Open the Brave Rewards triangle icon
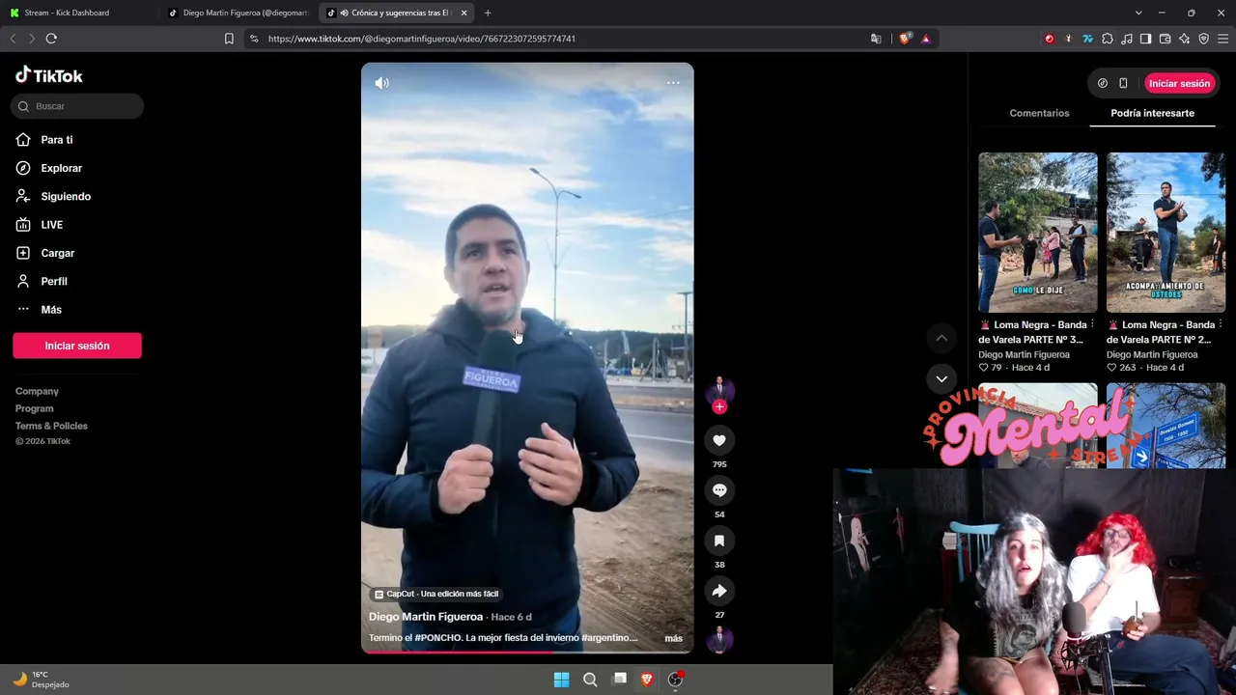 pos(926,39)
